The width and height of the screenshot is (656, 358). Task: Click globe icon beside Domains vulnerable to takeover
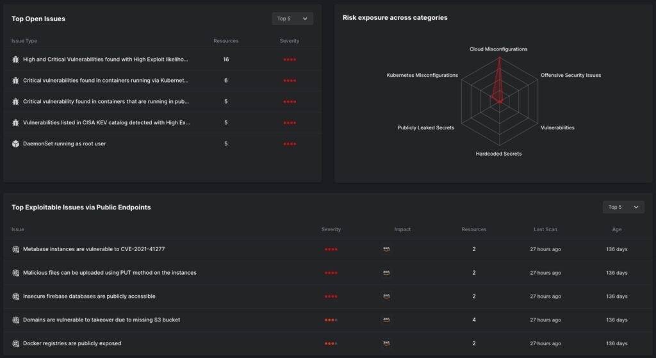16,320
